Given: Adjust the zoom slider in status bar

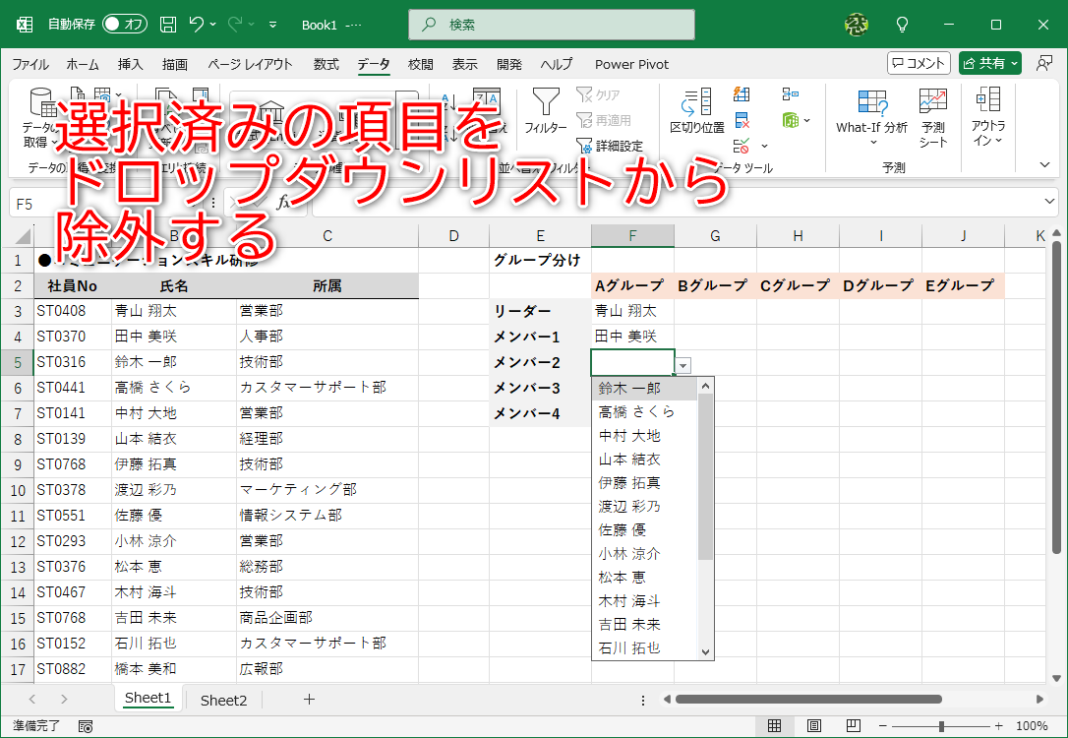Looking at the screenshot, I should (942, 726).
